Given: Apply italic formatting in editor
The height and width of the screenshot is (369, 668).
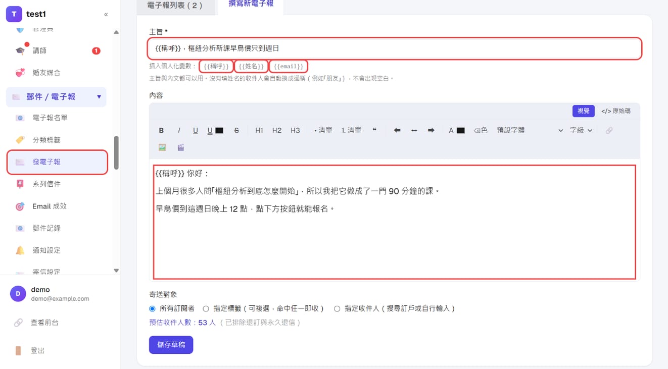Looking at the screenshot, I should click(x=179, y=130).
